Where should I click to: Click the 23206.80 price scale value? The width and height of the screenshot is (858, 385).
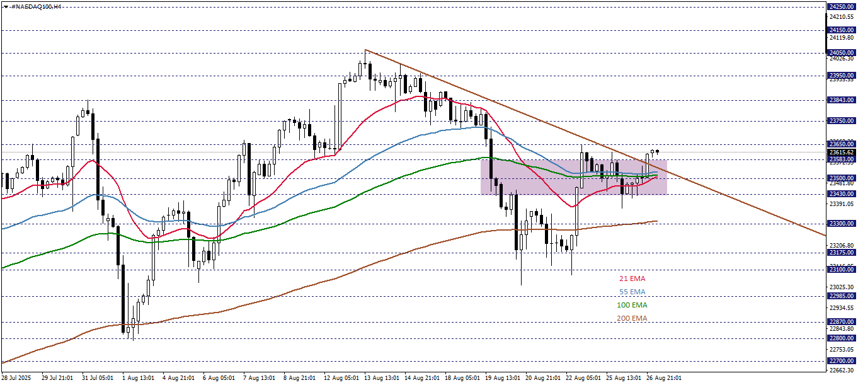pos(842,246)
